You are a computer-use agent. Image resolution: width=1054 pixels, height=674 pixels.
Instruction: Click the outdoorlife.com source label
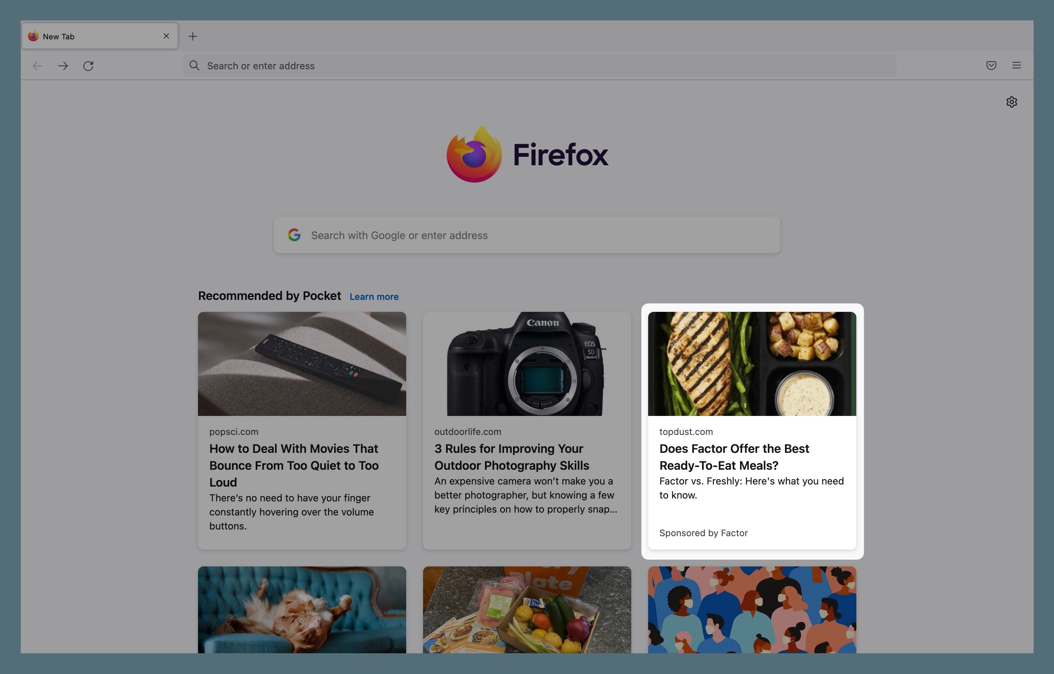click(x=467, y=431)
